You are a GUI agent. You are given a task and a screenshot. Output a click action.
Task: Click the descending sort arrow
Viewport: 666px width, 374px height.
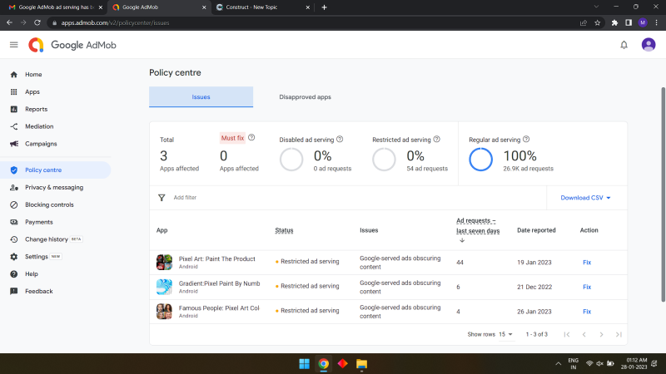462,240
